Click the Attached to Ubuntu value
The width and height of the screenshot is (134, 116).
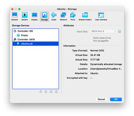pos(94,73)
